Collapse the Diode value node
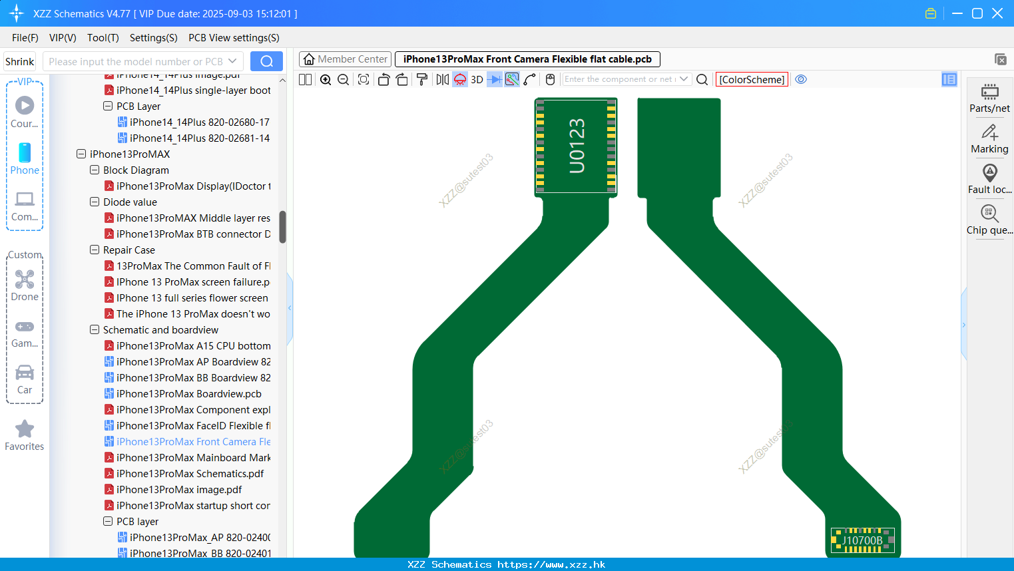The width and height of the screenshot is (1014, 571). 95,202
